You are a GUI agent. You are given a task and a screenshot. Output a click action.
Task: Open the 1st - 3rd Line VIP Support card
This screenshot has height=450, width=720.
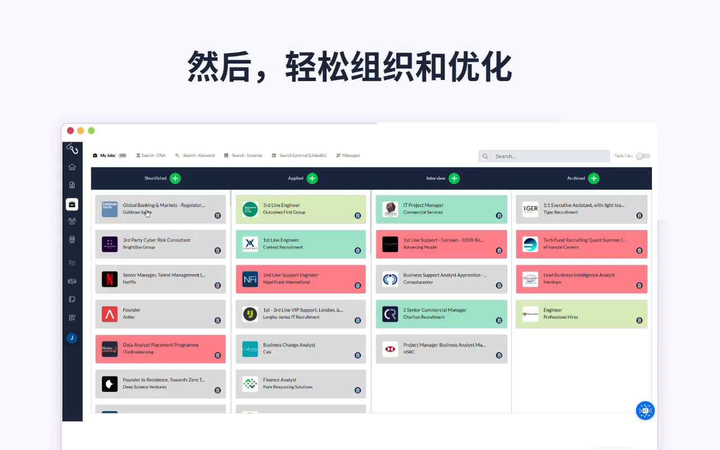tap(300, 314)
